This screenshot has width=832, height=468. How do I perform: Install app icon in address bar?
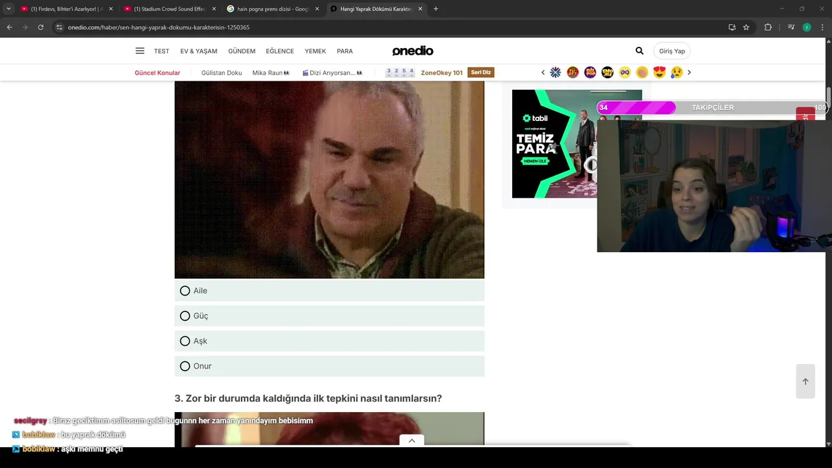[x=732, y=27]
